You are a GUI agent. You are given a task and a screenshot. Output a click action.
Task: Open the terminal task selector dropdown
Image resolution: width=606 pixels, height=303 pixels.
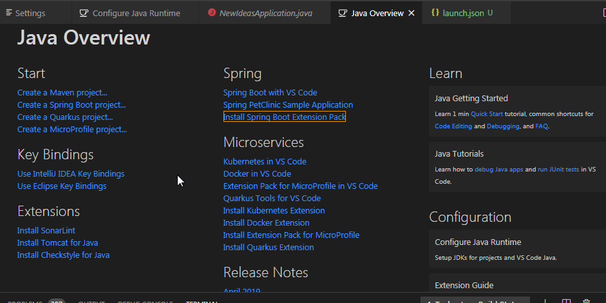point(477,301)
